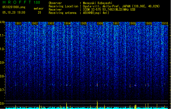This screenshot has height=109, width=171.
Task: Click the 1907 time marker
Action: pyautogui.click(x=116, y=23)
